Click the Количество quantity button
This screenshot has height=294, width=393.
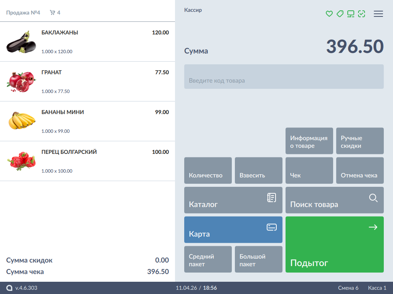(208, 170)
